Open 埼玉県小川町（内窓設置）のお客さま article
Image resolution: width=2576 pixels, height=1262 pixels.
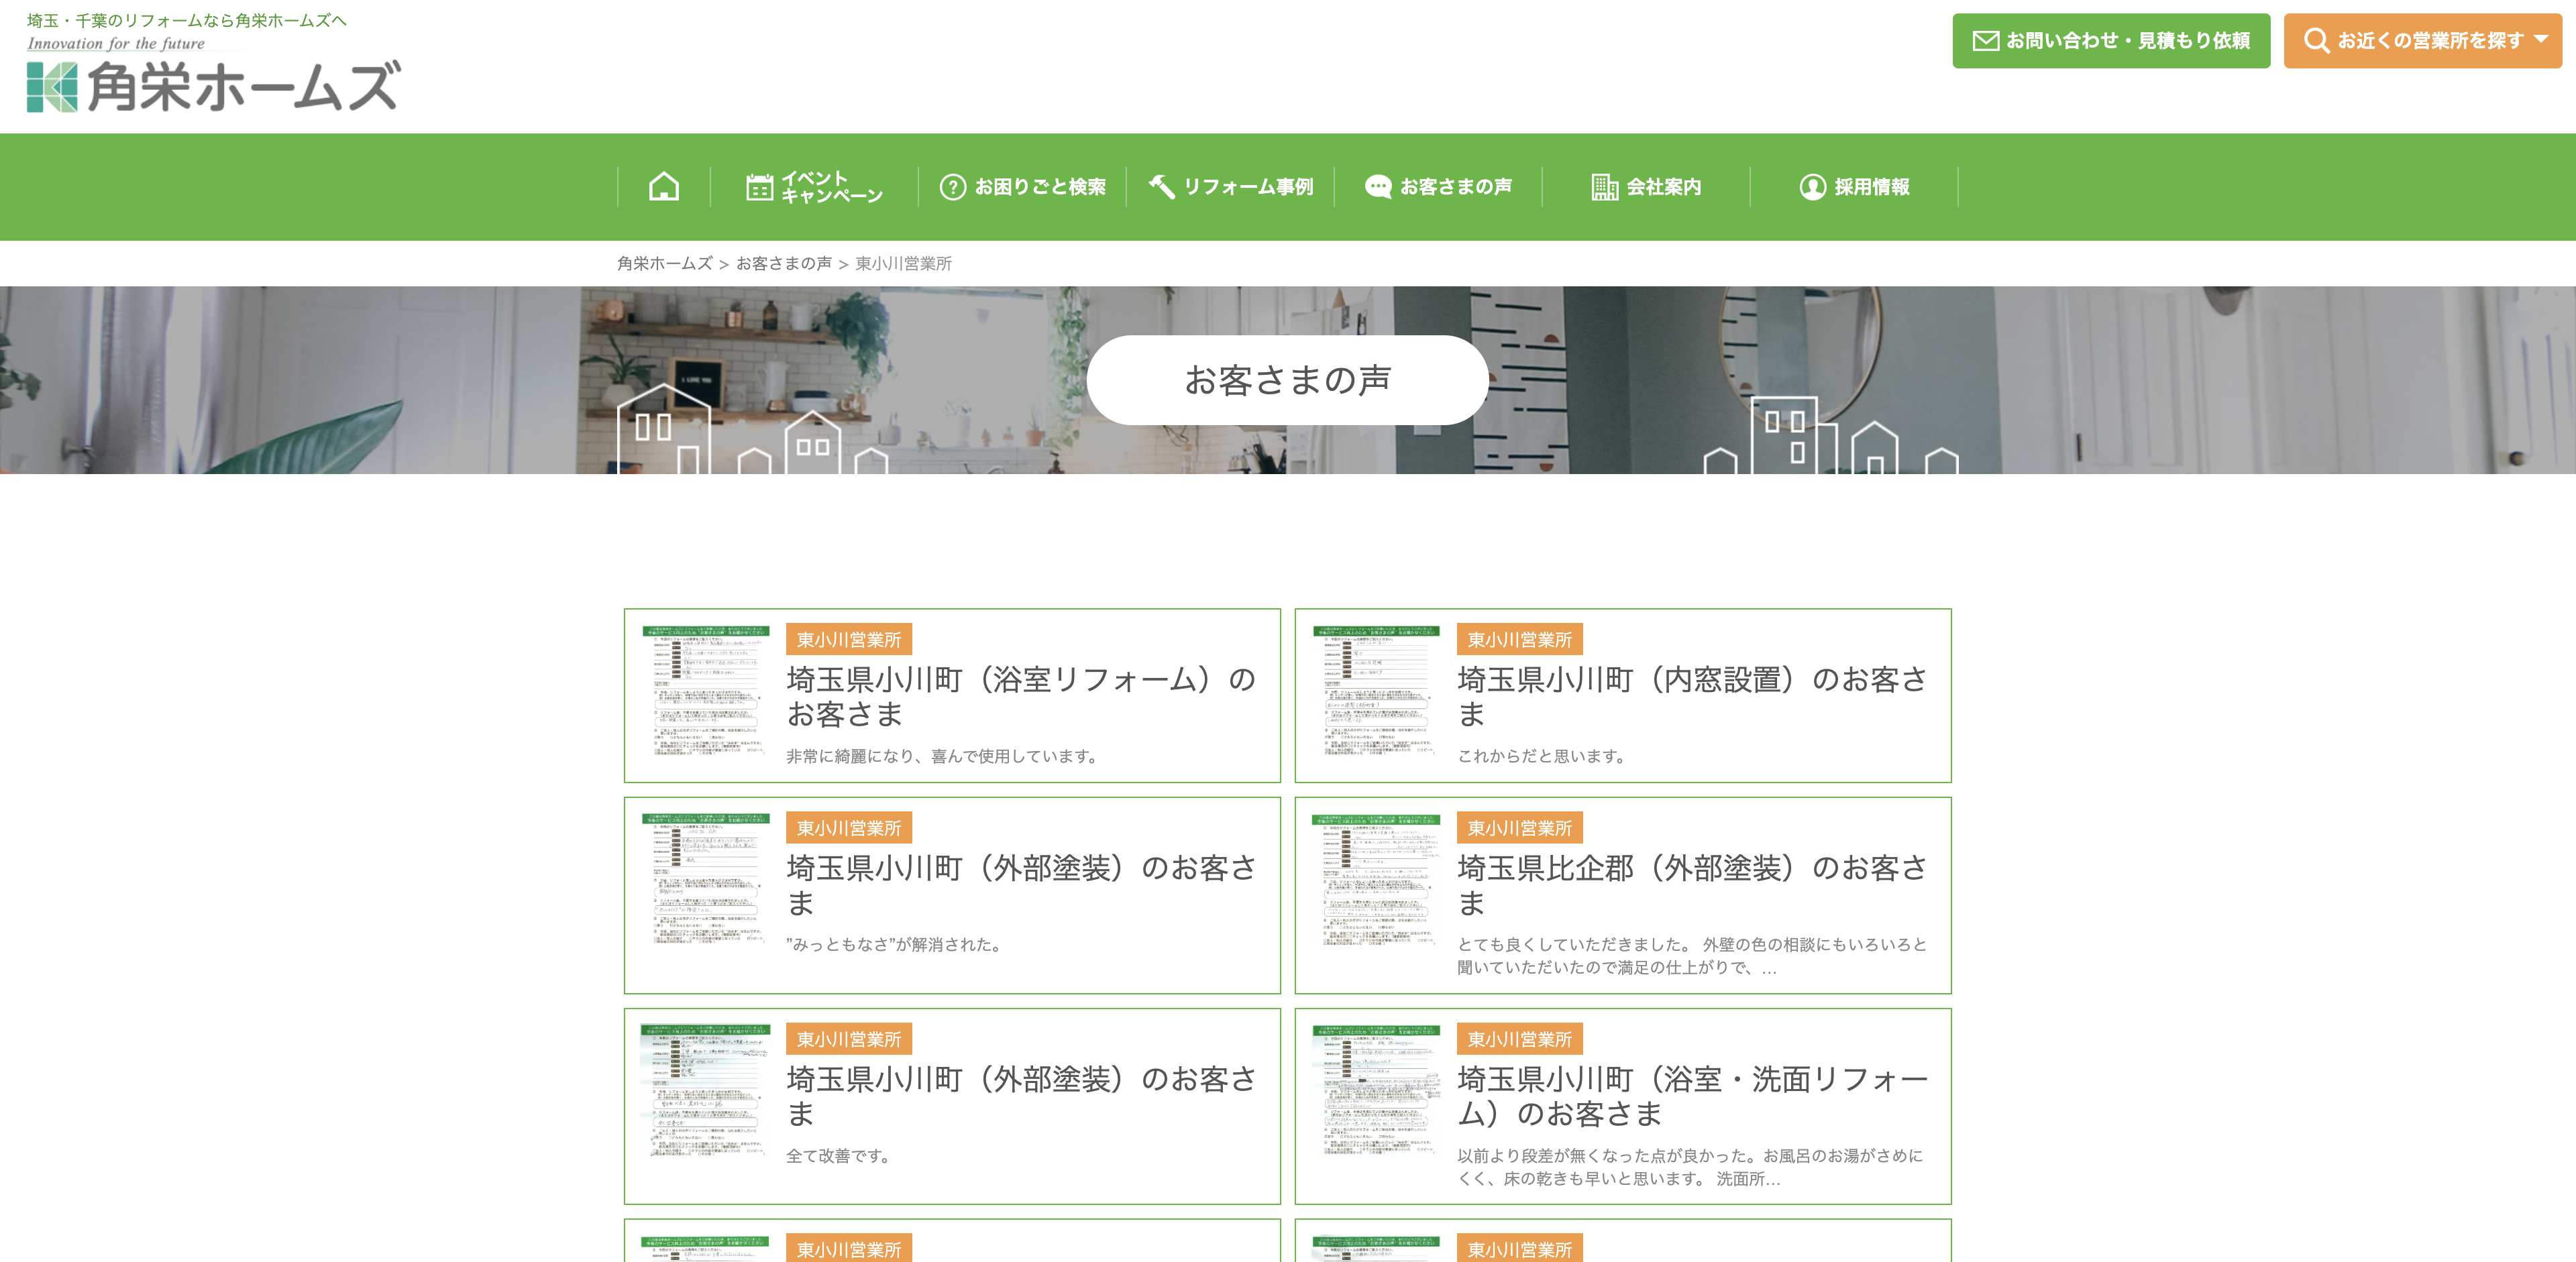[1692, 697]
